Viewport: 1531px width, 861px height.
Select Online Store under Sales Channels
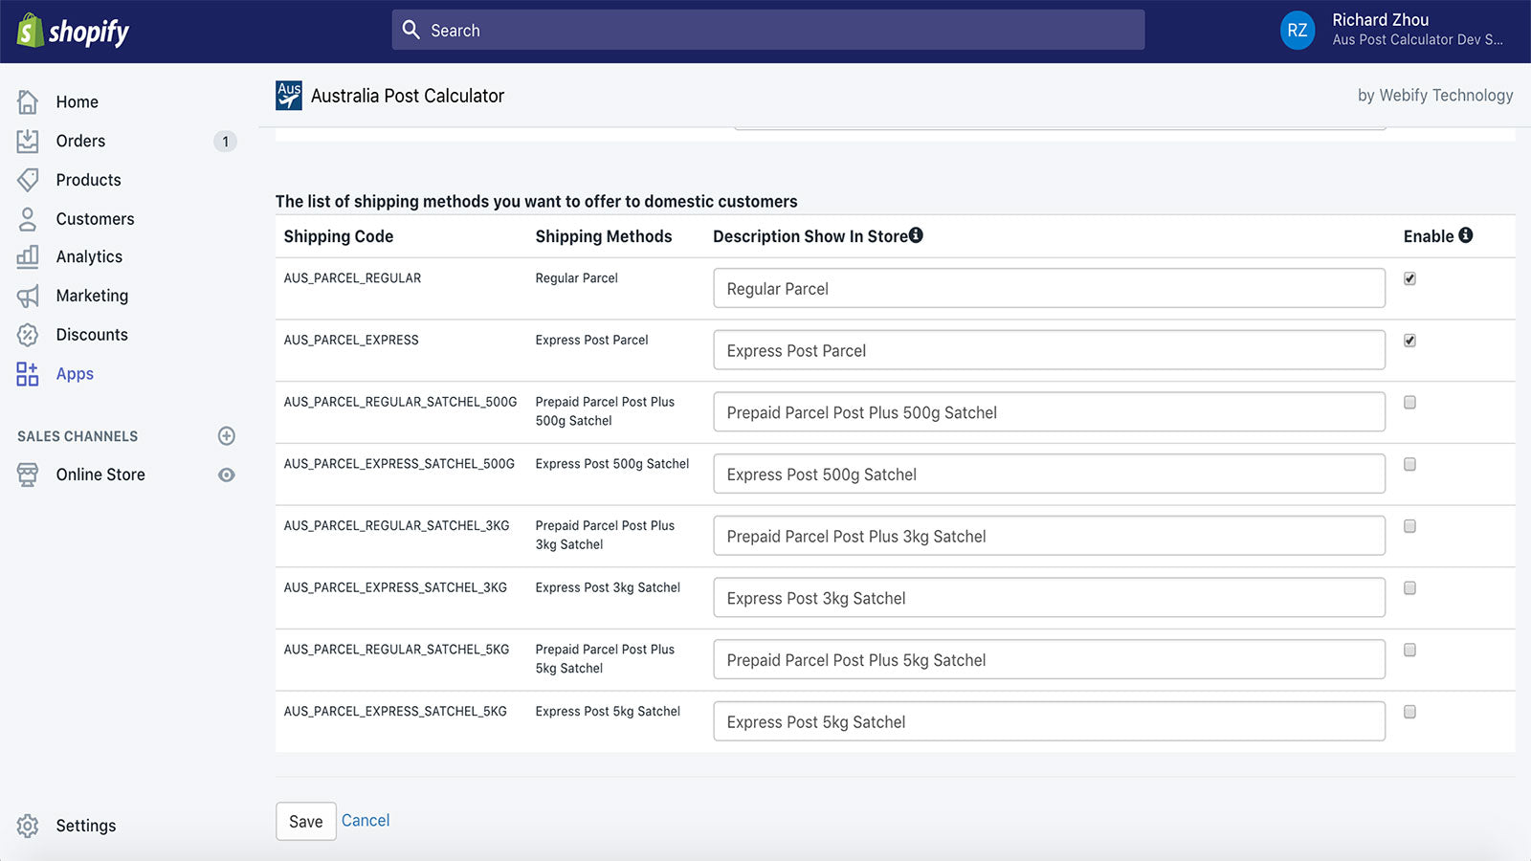pyautogui.click(x=100, y=475)
